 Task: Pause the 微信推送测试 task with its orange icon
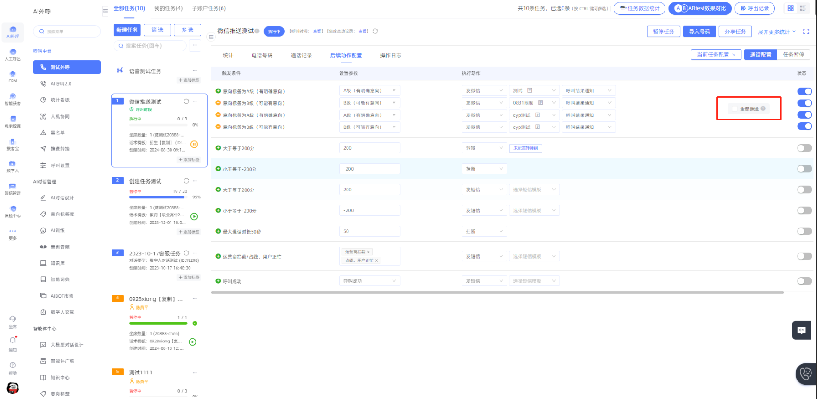point(194,144)
